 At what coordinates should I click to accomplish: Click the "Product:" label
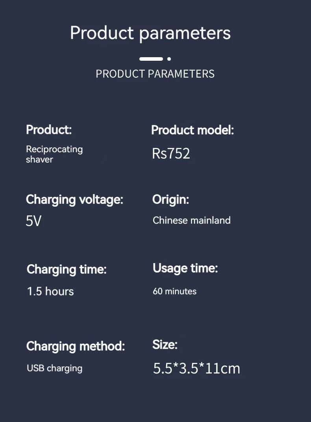tap(49, 129)
